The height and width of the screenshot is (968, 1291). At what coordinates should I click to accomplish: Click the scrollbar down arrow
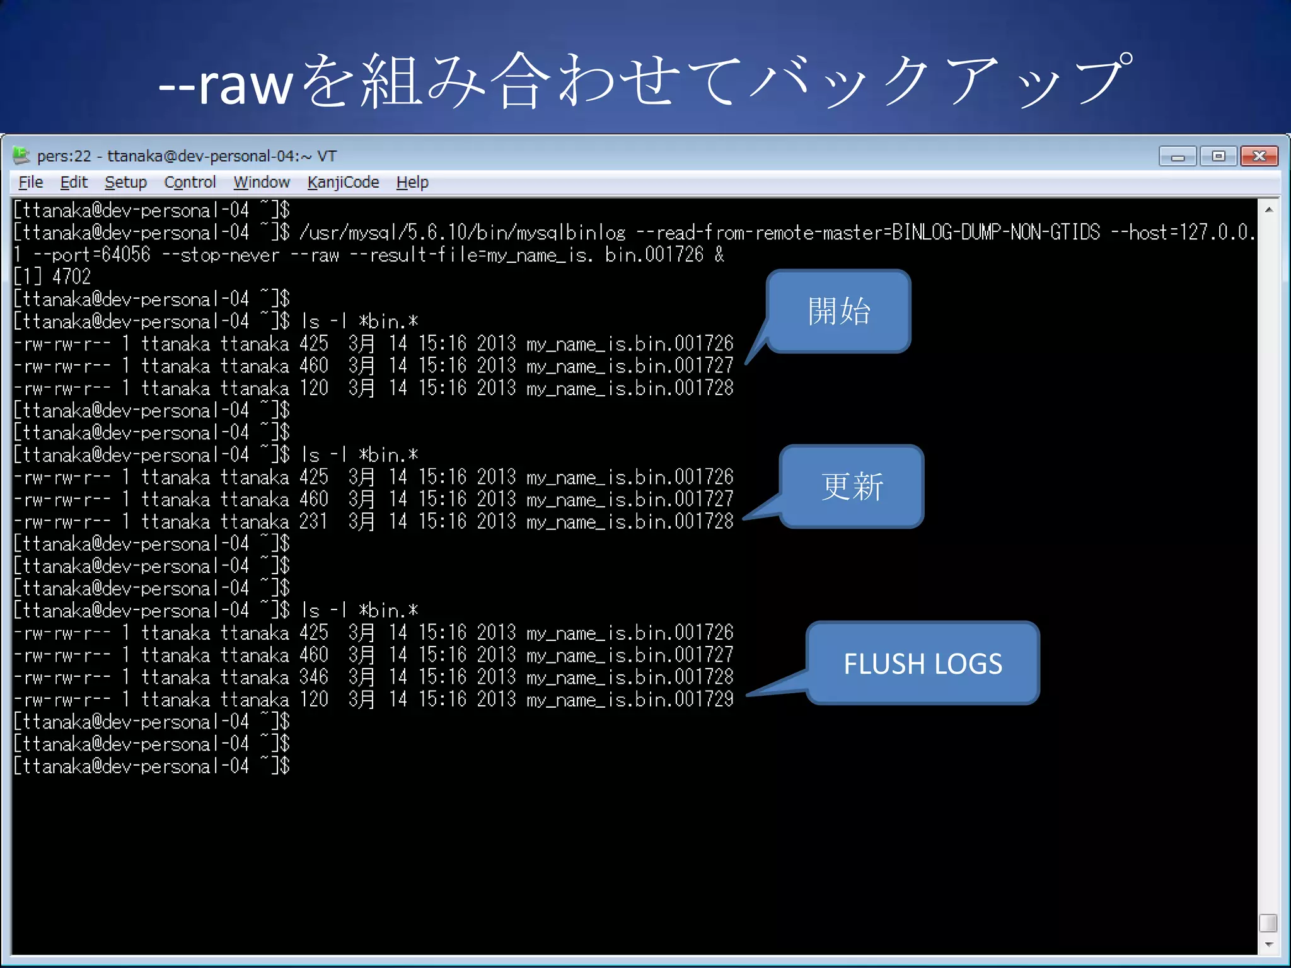[1268, 945]
